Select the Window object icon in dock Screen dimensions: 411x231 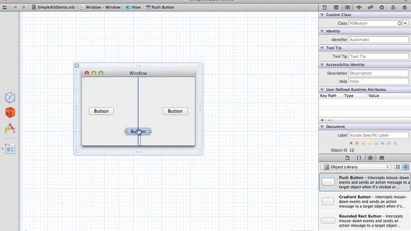point(10,149)
